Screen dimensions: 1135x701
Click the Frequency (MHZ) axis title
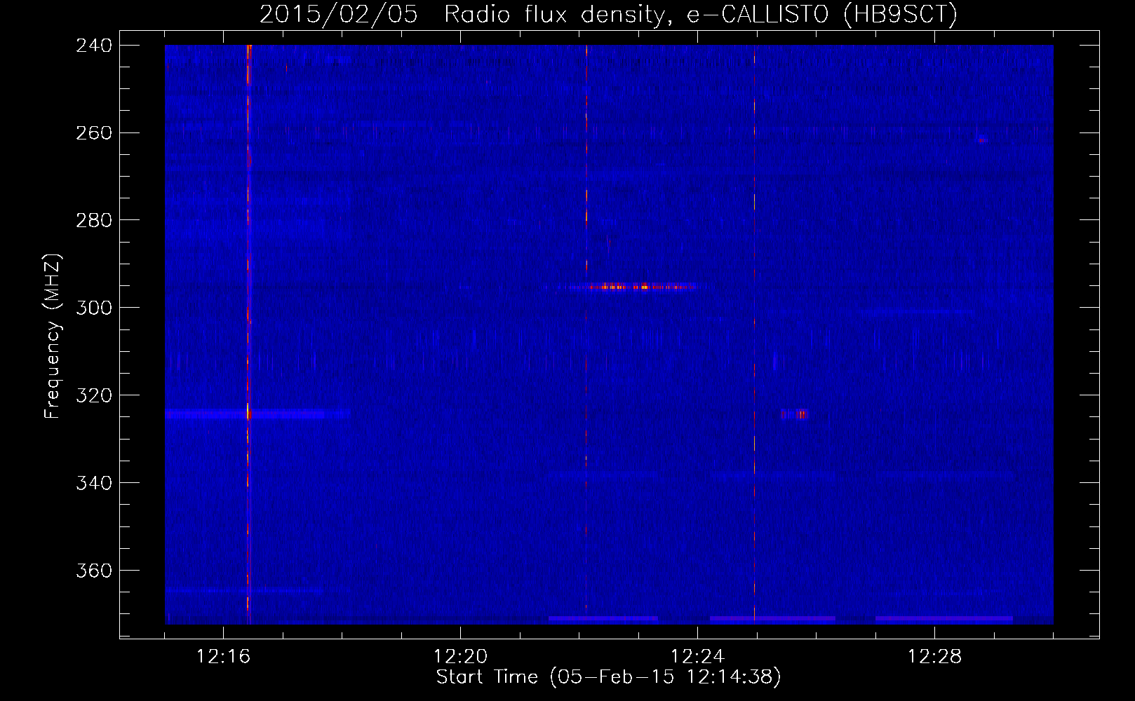[53, 336]
